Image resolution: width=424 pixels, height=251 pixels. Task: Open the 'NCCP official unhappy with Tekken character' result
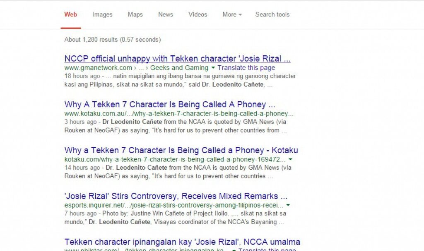[x=177, y=59]
